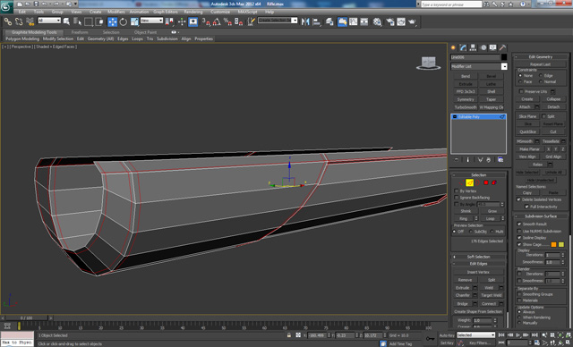Toggle the Angle Snap icon
The width and height of the screenshot is (573, 347).
click(217, 21)
